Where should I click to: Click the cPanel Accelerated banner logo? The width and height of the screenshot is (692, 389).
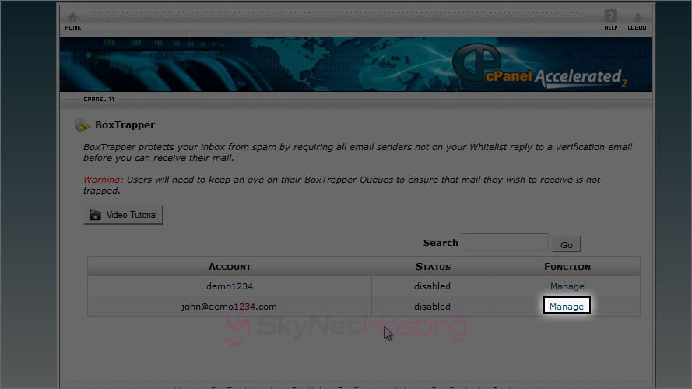pyautogui.click(x=539, y=65)
